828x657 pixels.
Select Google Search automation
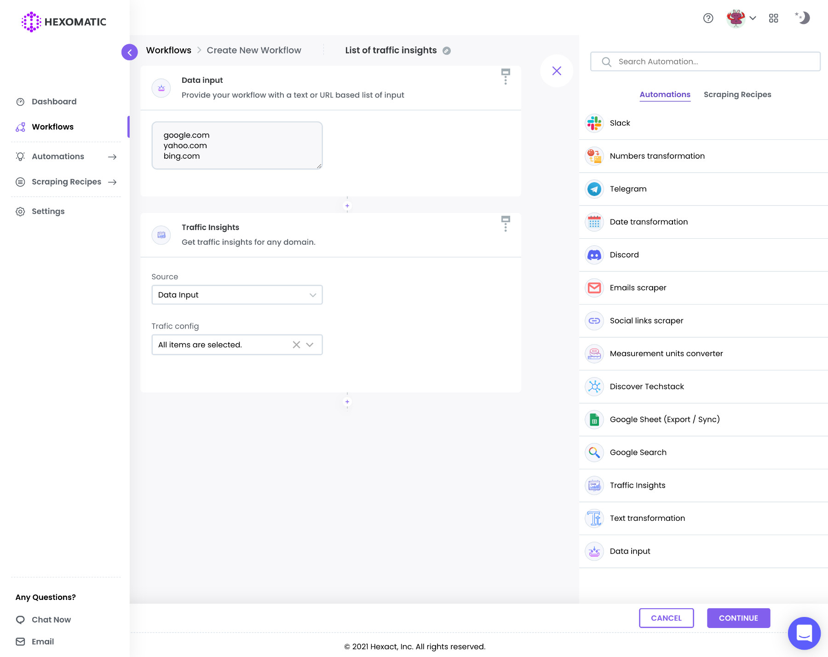pos(703,452)
